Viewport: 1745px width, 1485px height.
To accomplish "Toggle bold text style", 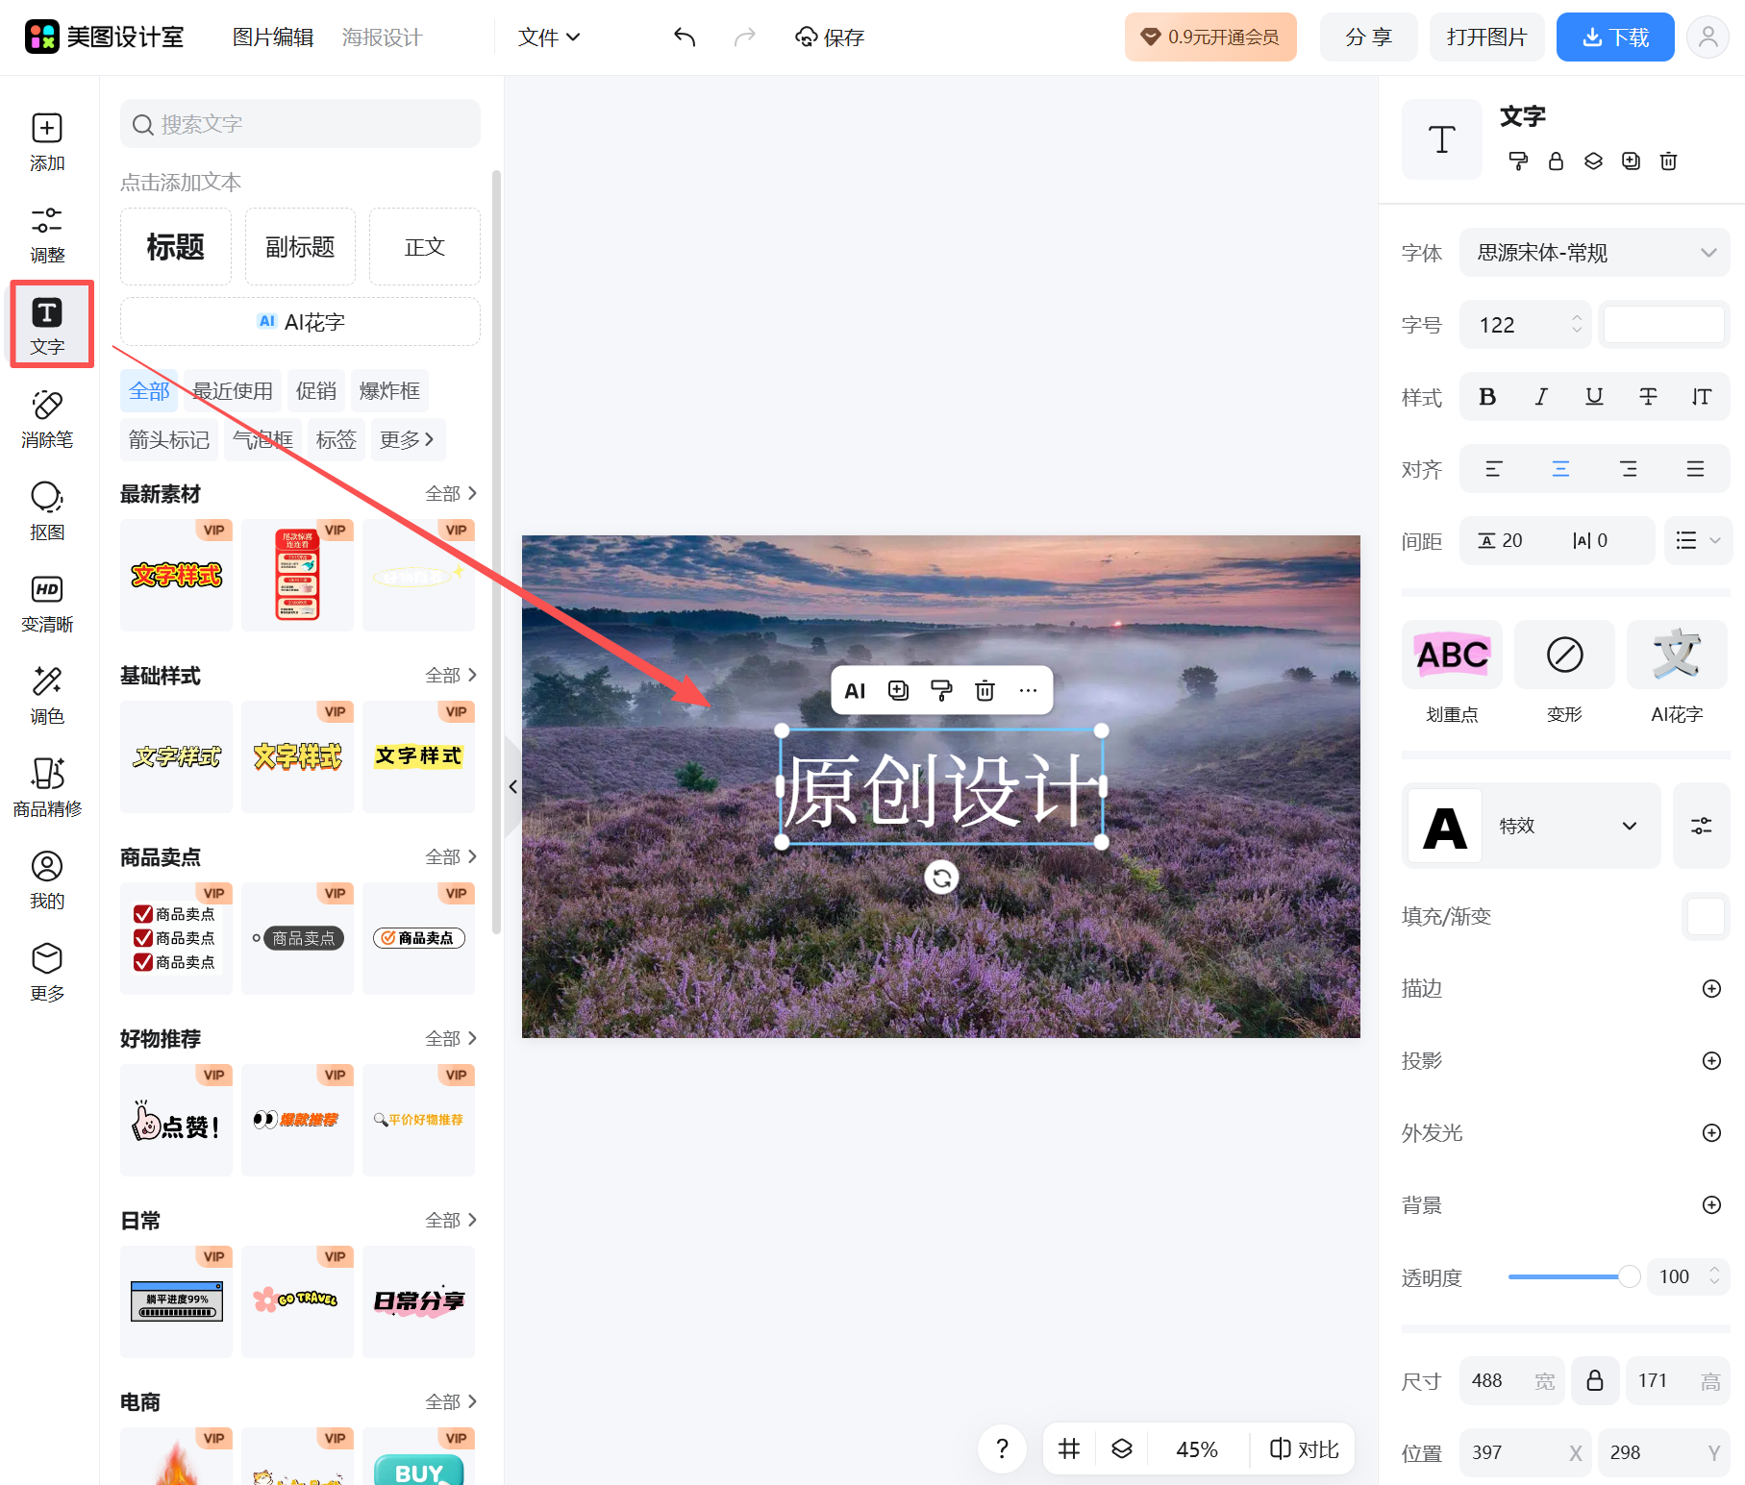I will point(1486,396).
